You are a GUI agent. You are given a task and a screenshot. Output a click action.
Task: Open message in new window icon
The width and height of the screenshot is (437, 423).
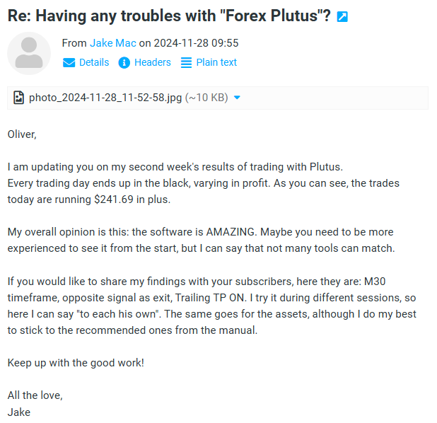(x=342, y=16)
